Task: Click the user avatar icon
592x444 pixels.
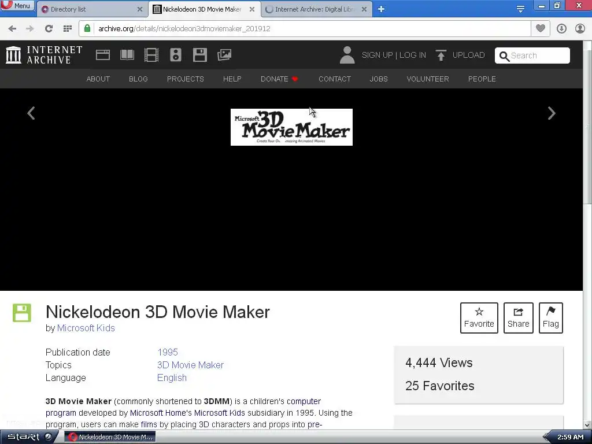Action: 347,55
